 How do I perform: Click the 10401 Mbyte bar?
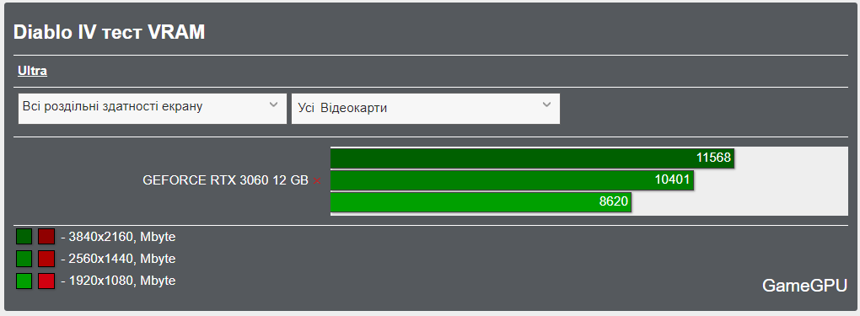point(513,180)
